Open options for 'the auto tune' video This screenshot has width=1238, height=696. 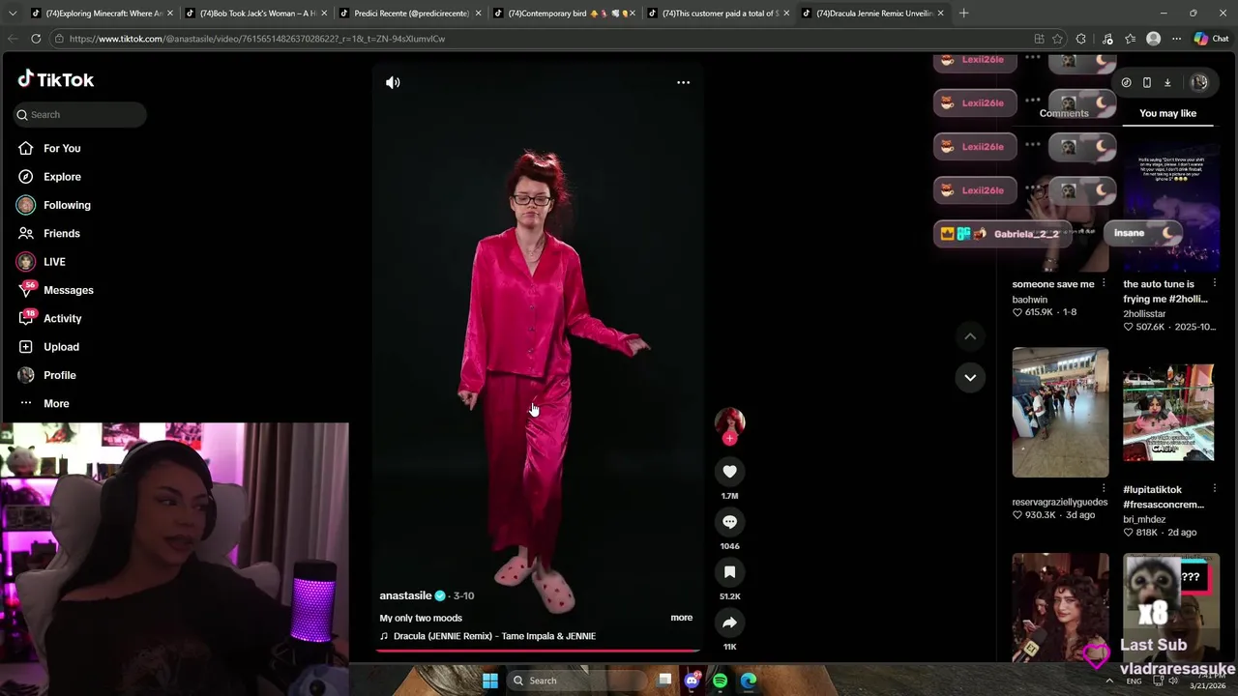(1215, 284)
